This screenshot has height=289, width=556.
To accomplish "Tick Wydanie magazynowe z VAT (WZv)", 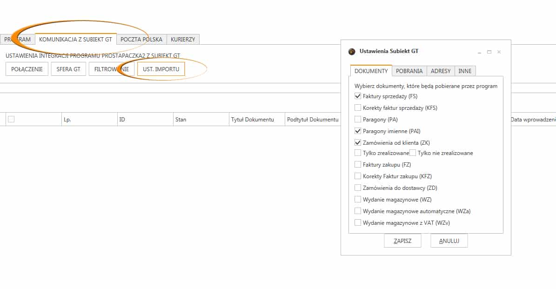I will point(358,223).
